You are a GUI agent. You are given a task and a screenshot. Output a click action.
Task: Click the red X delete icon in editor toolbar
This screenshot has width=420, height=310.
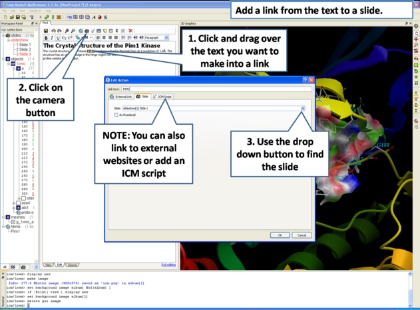(130, 31)
